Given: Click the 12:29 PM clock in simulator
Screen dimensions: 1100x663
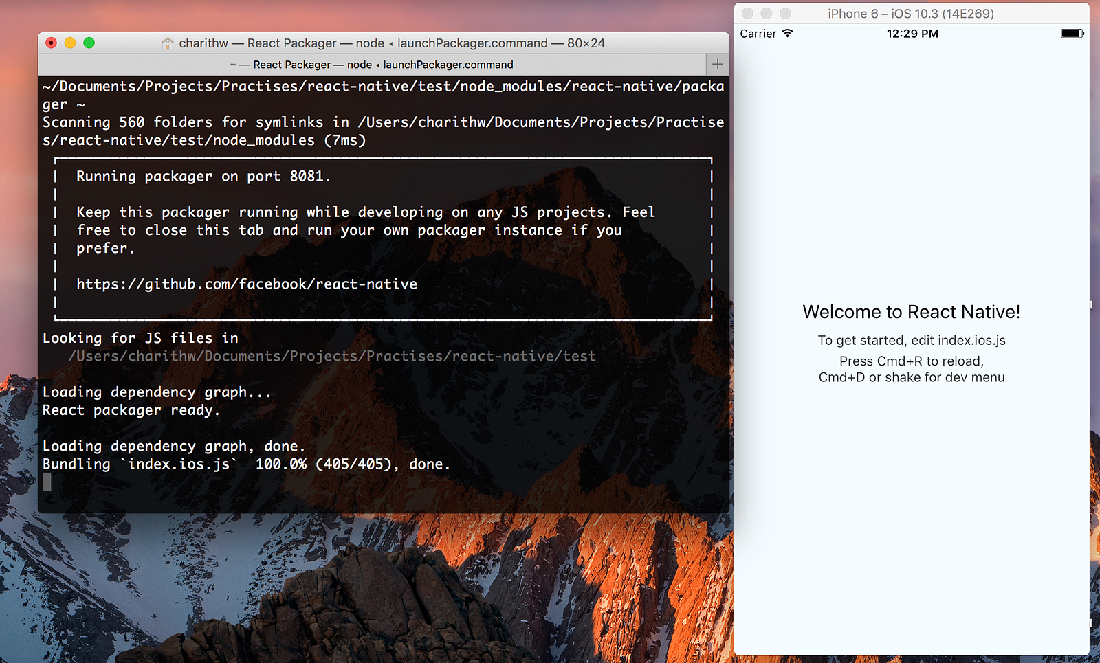Looking at the screenshot, I should coord(912,34).
